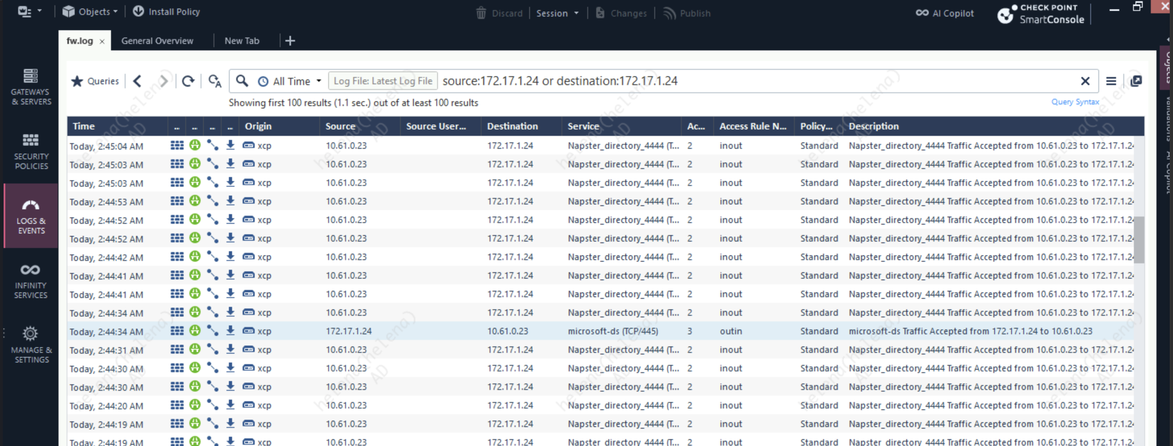The width and height of the screenshot is (1173, 446).
Task: Open query options hamburger menu
Action: click(x=1111, y=81)
